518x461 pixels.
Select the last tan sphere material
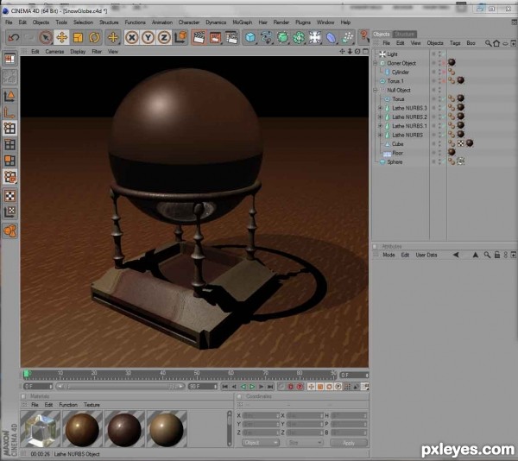(x=167, y=429)
